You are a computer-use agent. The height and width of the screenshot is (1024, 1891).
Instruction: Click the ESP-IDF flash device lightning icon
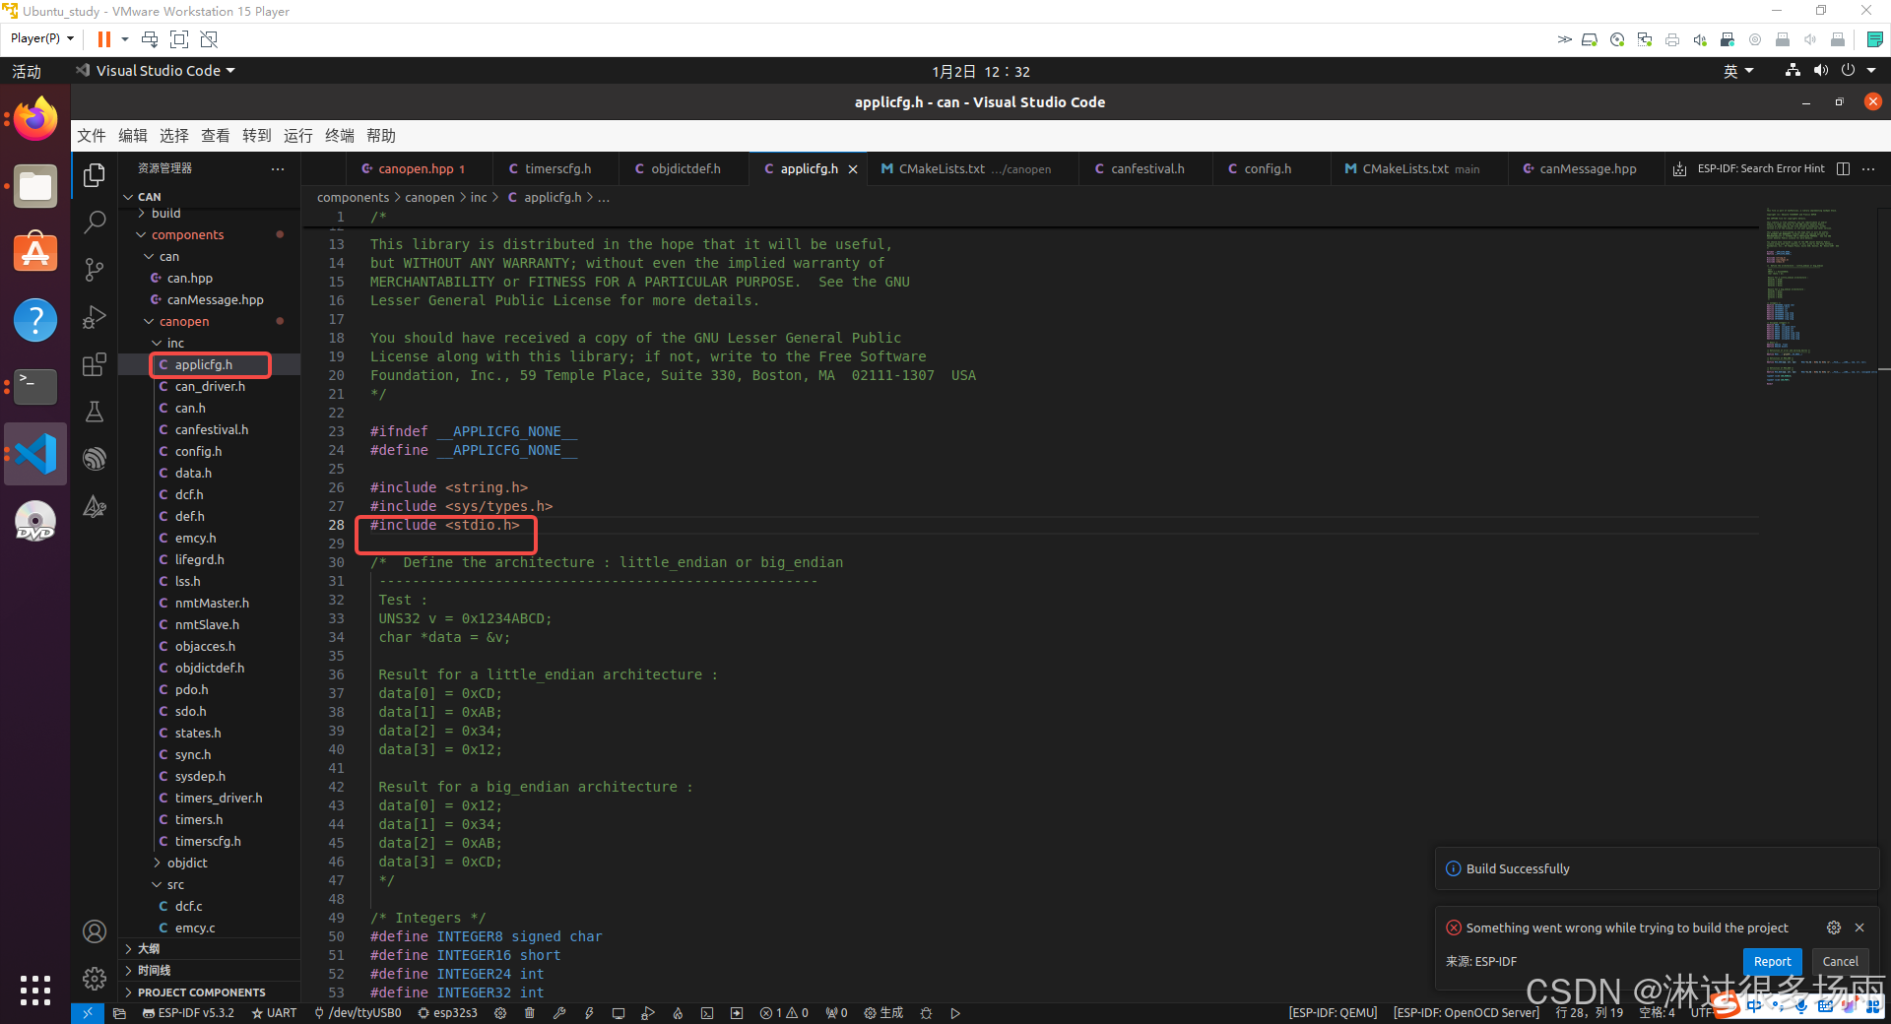coord(589,1013)
